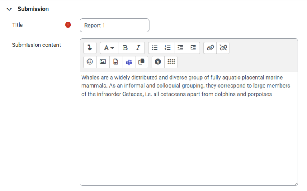Indent the selected text

click(x=193, y=48)
